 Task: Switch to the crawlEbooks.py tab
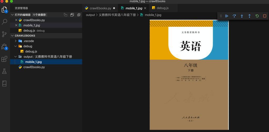[x=100, y=8]
